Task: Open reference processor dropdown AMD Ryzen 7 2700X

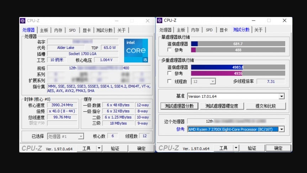Action: [x=281, y=129]
